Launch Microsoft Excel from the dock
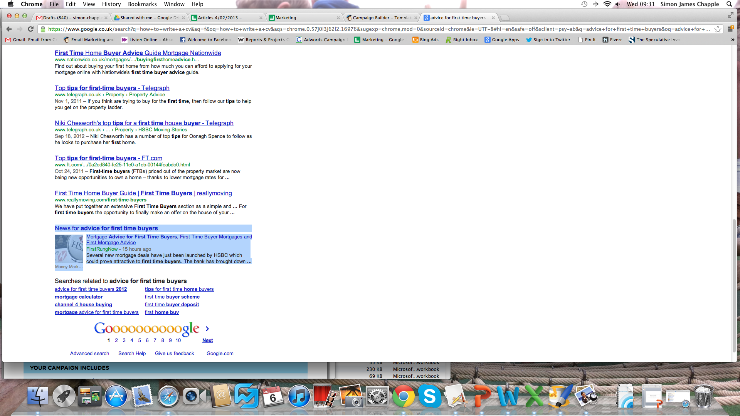740x416 pixels. tap(534, 396)
